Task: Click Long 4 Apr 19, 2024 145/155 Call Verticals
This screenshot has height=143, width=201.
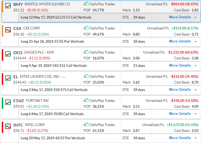Action: point(54,66)
